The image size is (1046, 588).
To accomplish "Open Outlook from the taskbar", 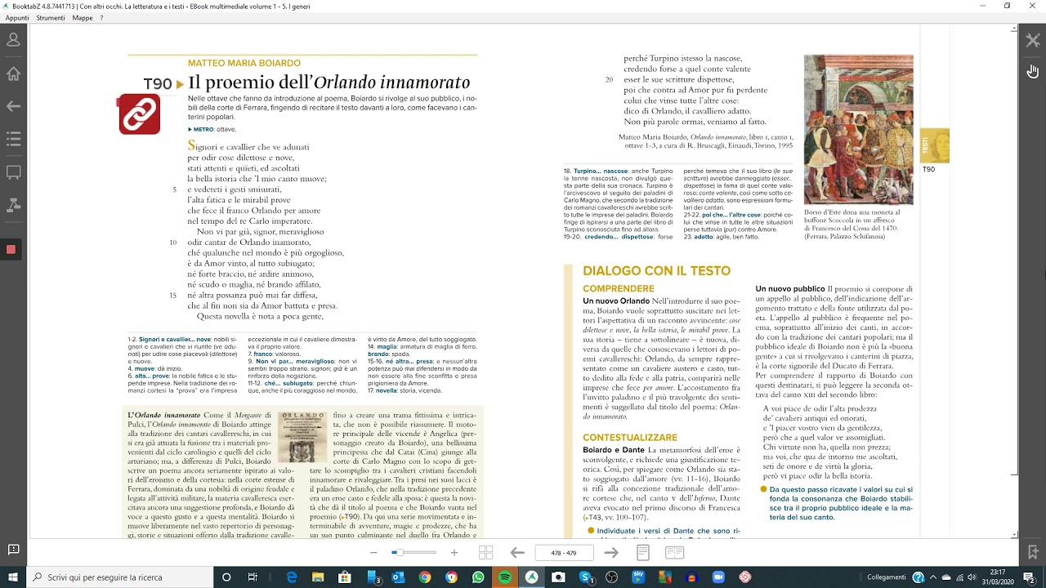I will (398, 577).
